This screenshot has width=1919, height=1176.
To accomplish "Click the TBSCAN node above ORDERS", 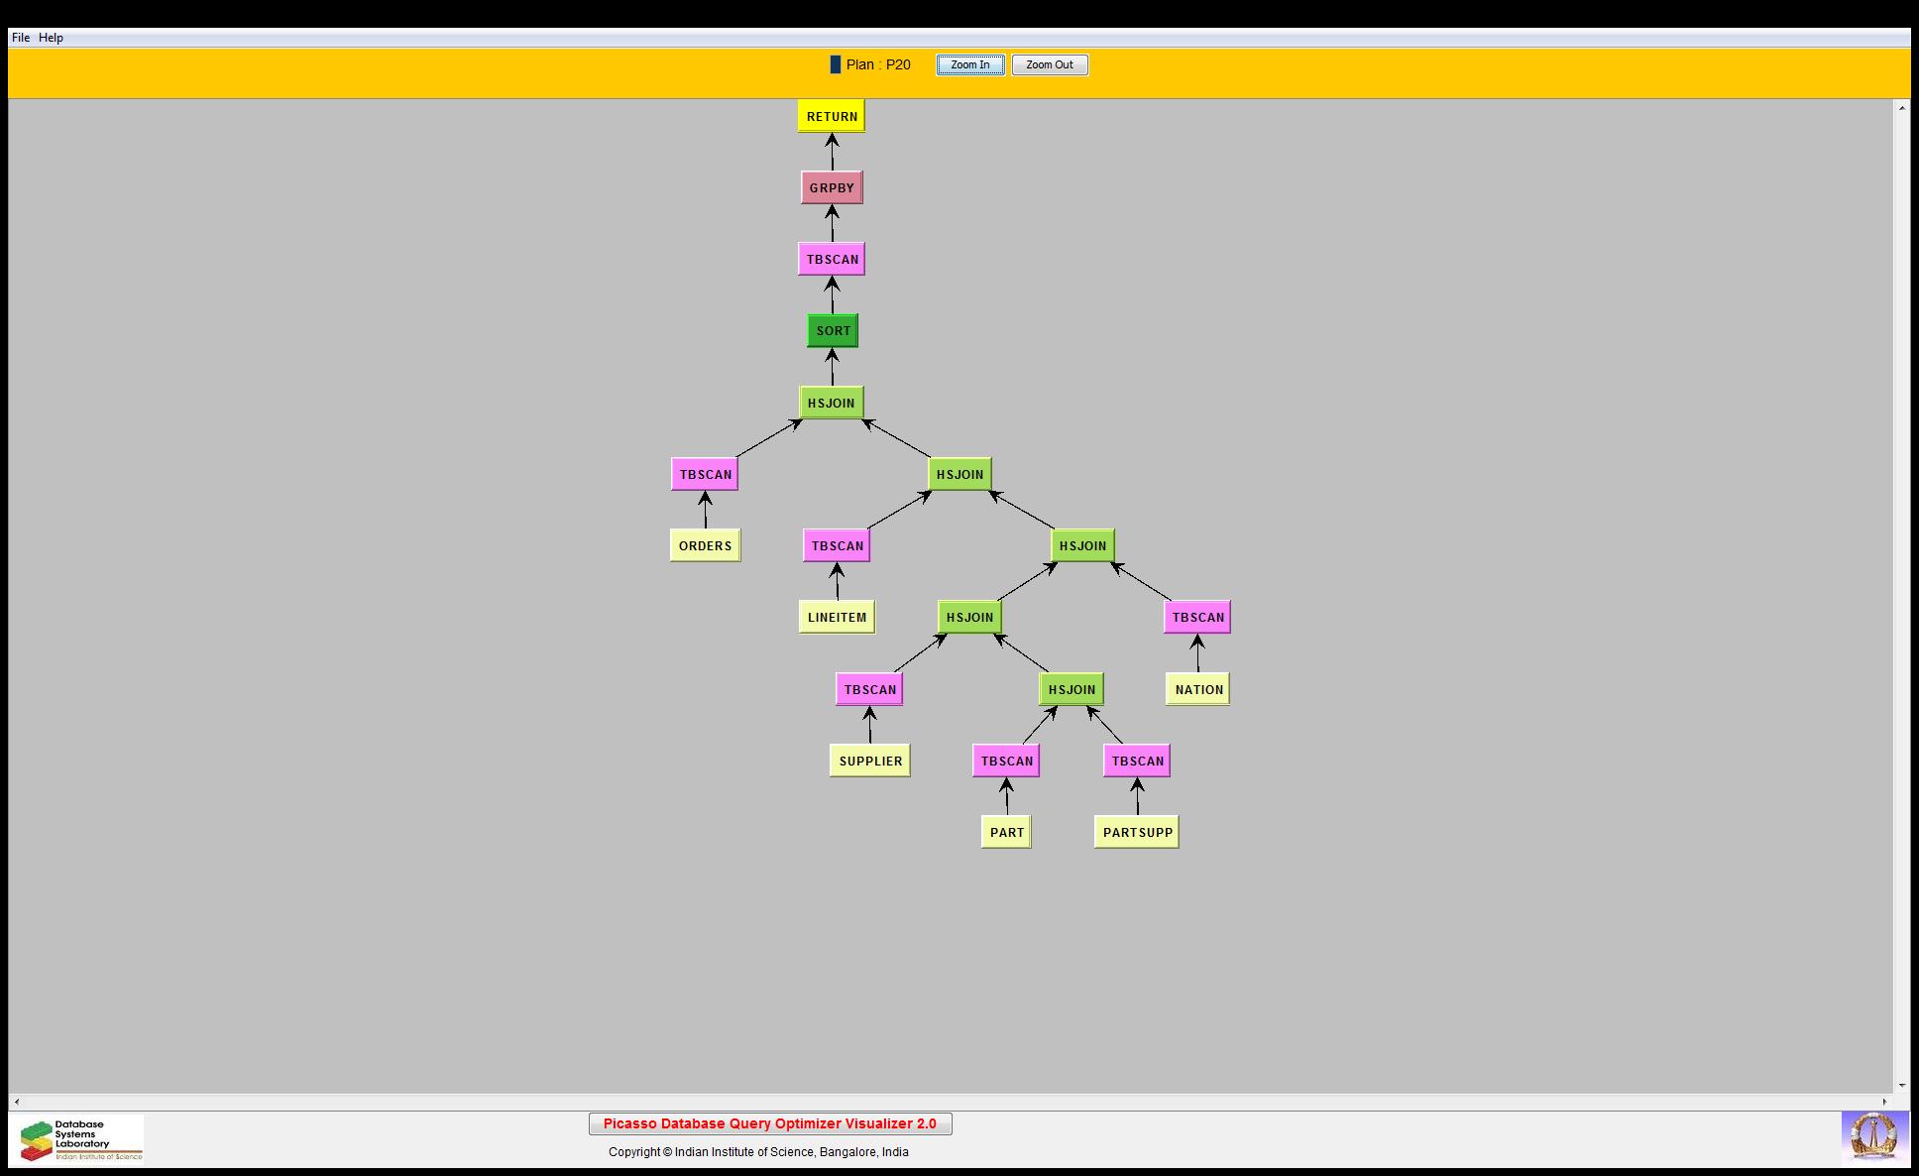I will pyautogui.click(x=705, y=474).
